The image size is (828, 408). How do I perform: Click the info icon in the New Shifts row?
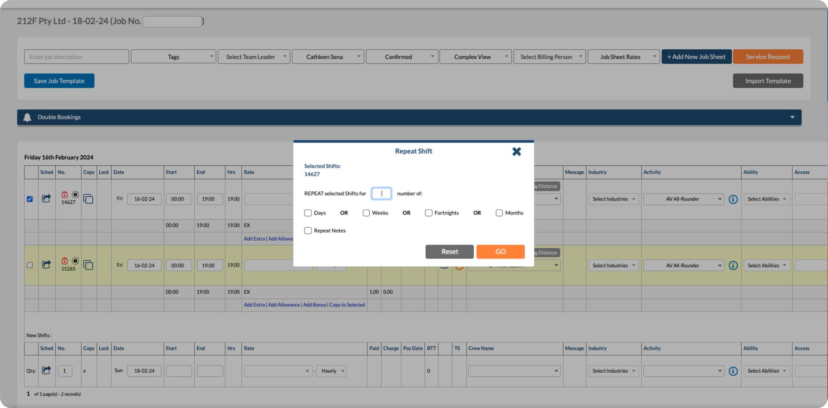tap(733, 371)
